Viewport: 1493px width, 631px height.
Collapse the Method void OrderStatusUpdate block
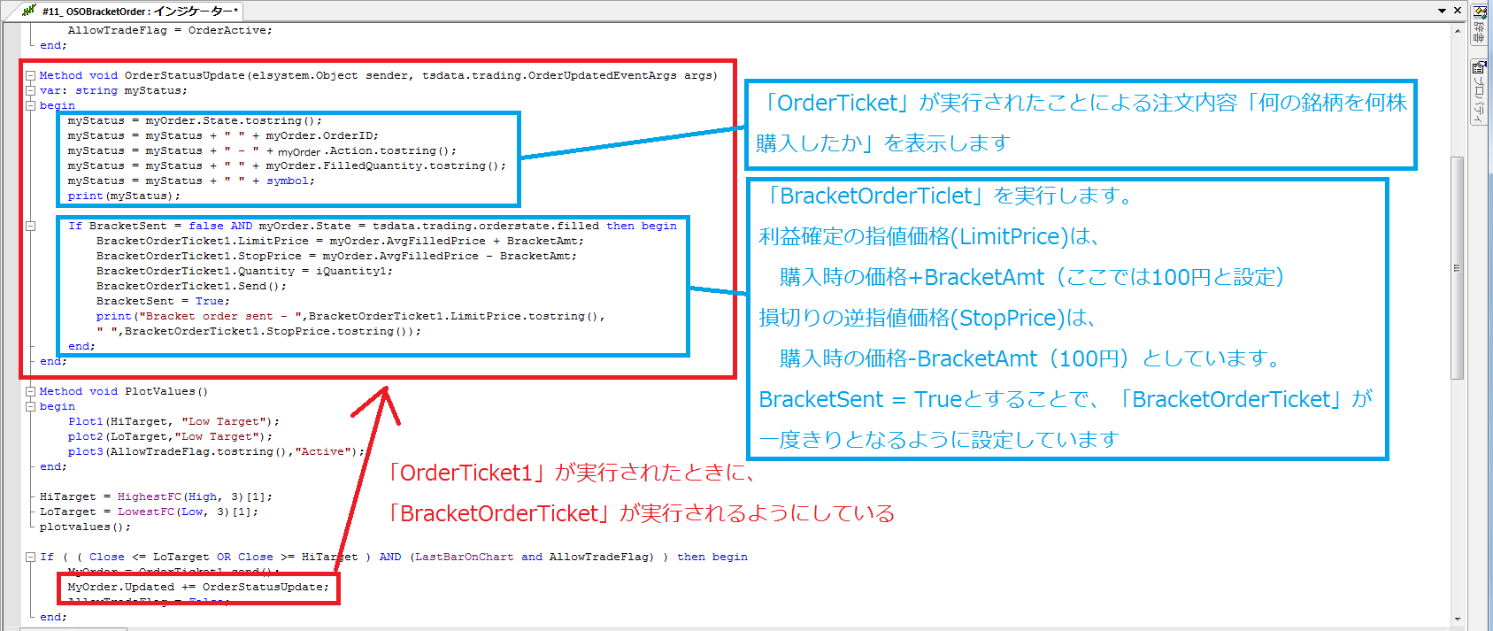pyautogui.click(x=30, y=75)
